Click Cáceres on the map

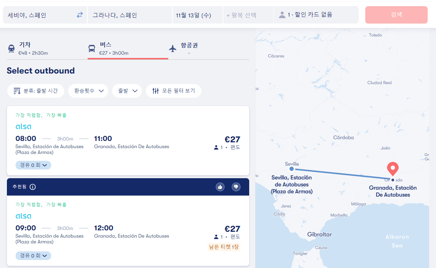pyautogui.click(x=276, y=56)
